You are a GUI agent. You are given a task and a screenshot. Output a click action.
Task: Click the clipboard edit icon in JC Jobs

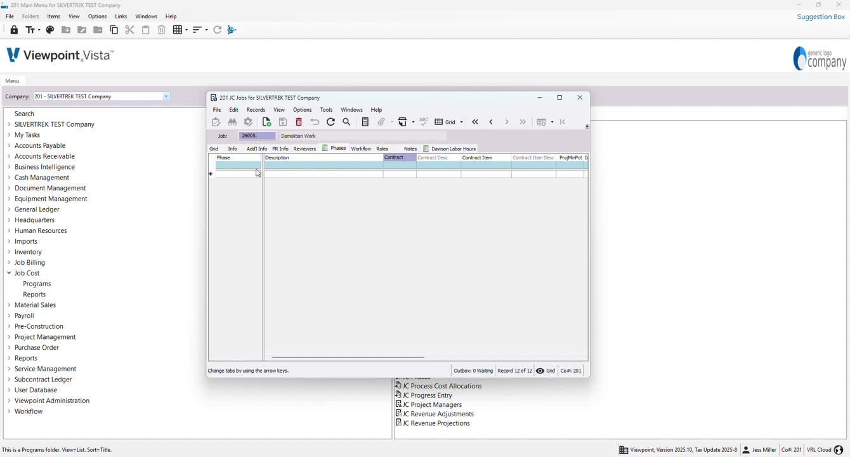[216, 122]
